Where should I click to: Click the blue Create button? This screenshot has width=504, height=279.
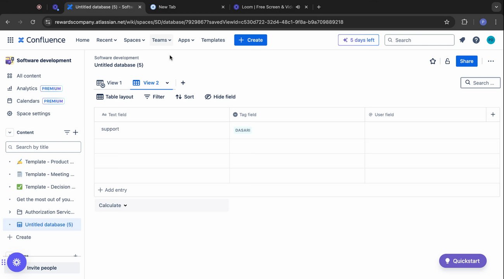251,40
